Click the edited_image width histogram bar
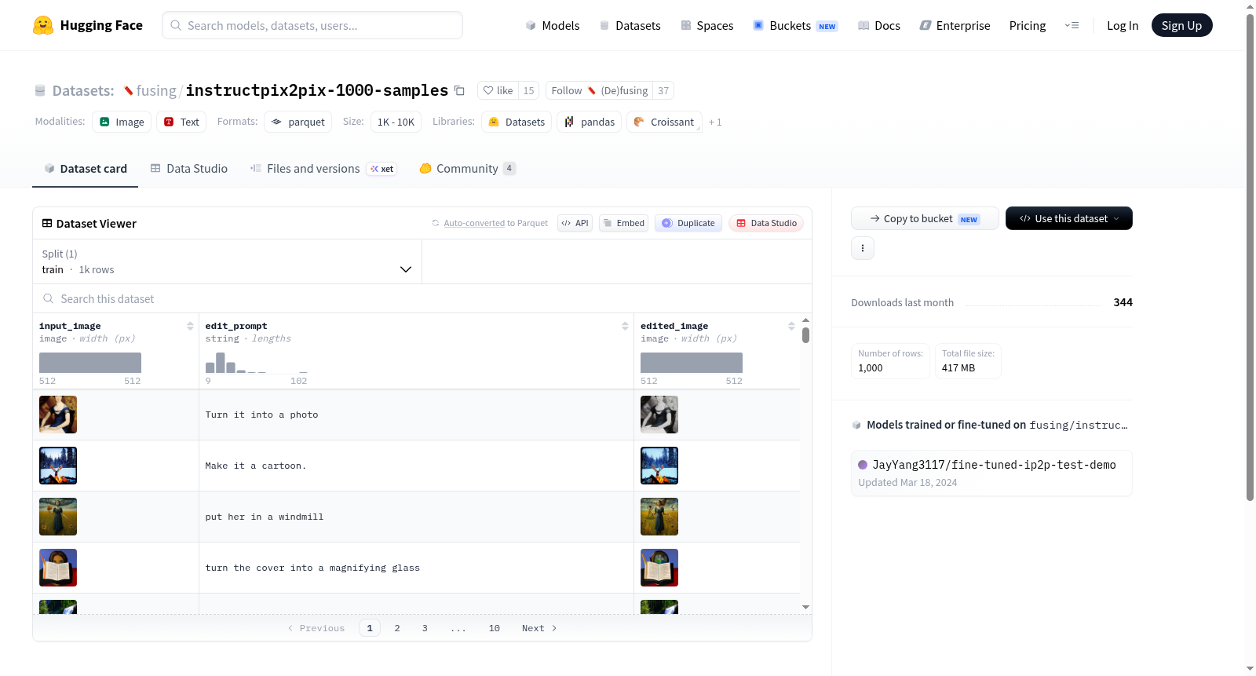This screenshot has height=676, width=1256. [x=692, y=363]
